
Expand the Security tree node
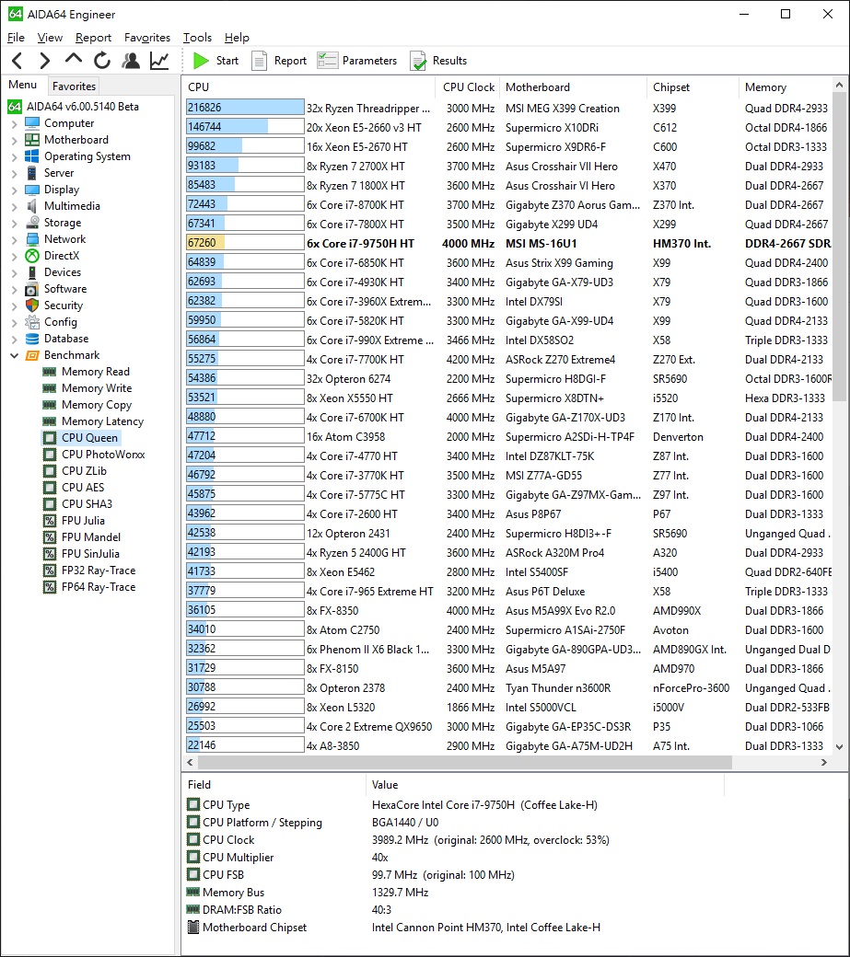pyautogui.click(x=14, y=306)
